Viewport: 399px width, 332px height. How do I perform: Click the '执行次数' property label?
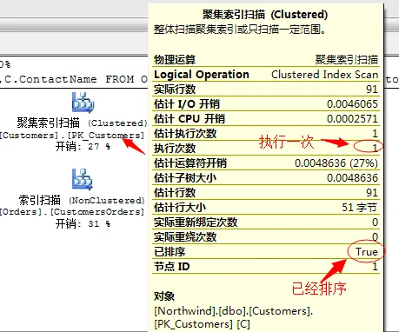175,149
